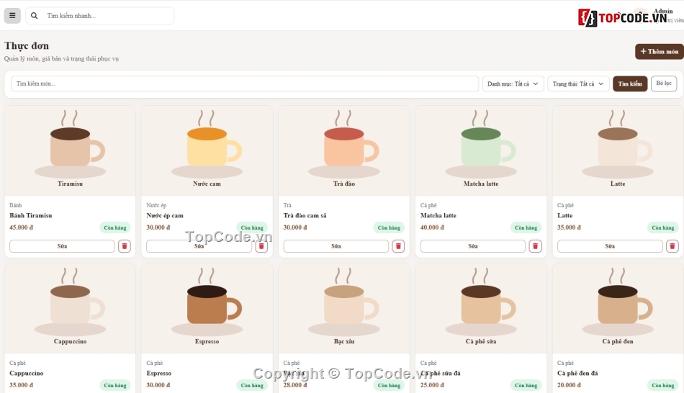Click 'Còn hàng' badge on Espresso card
This screenshot has height=393, width=684.
(252, 386)
